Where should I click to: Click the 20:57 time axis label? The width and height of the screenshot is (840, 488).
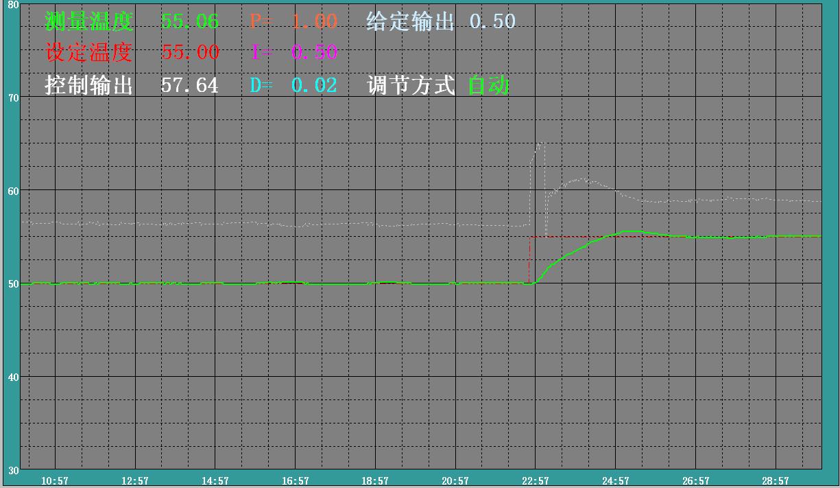click(455, 481)
